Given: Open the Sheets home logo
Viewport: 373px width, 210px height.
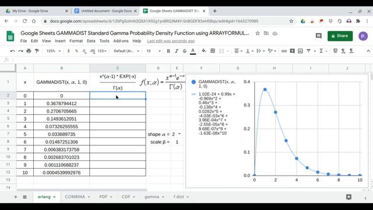Looking at the screenshot, I should click(10, 36).
